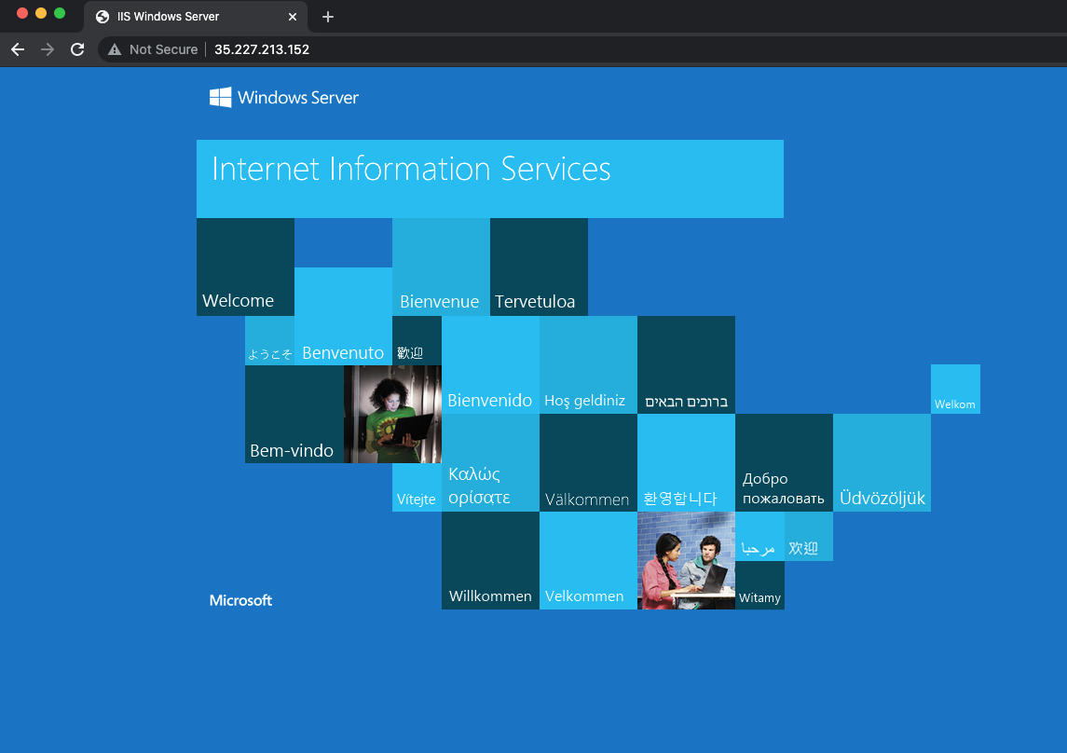Click the Hoş geldiniz tile
Viewport: 1067px width, 753px height.
tap(589, 364)
